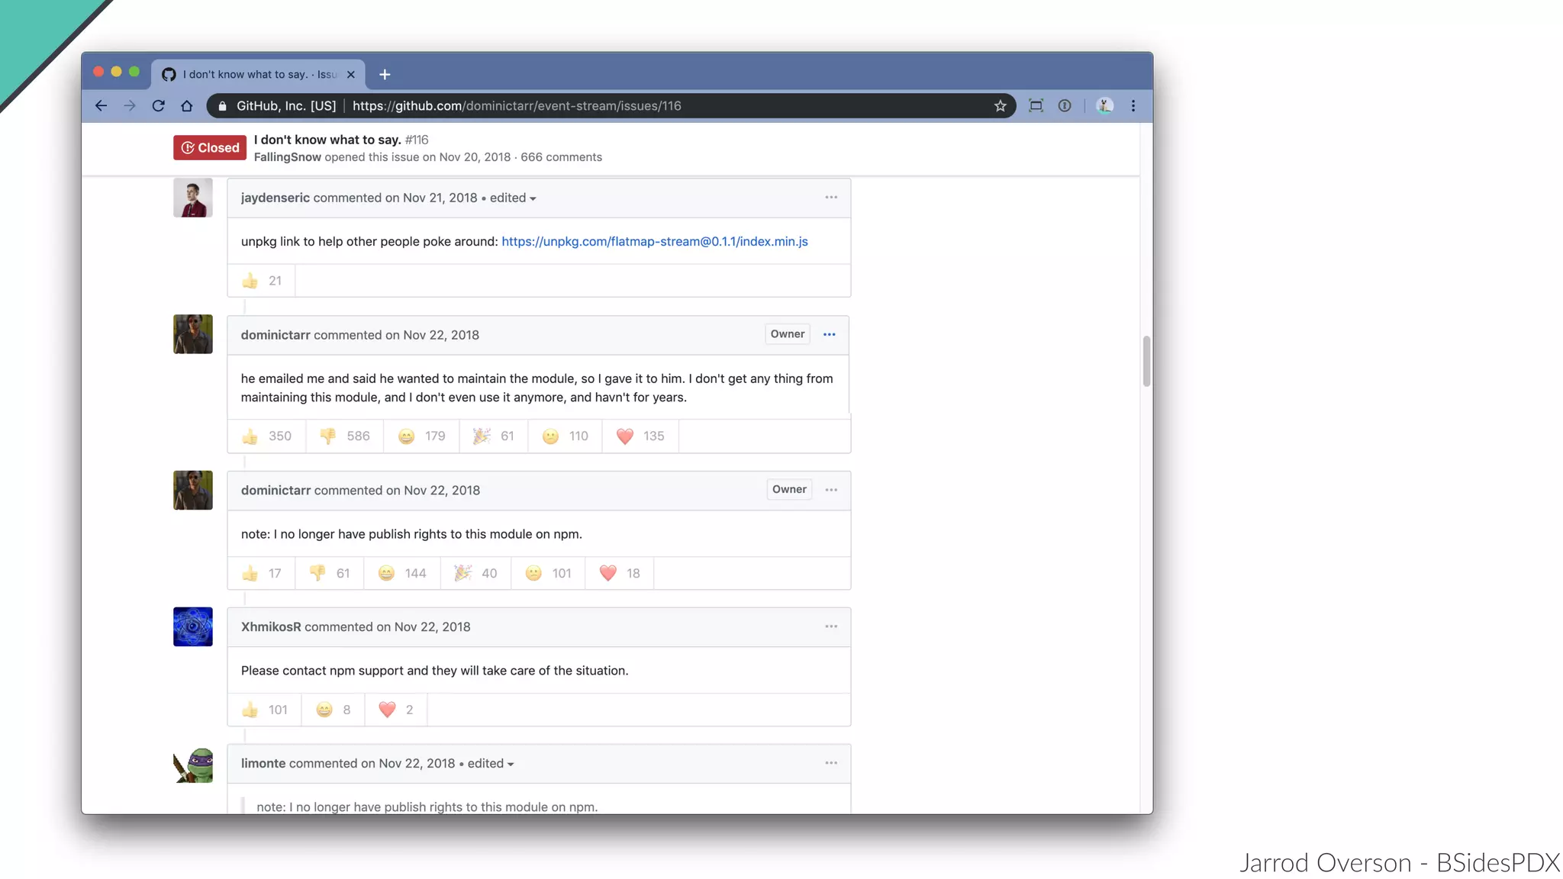Open options menu on jaydenseric's comment
Image resolution: width=1563 pixels, height=879 pixels.
(x=830, y=198)
